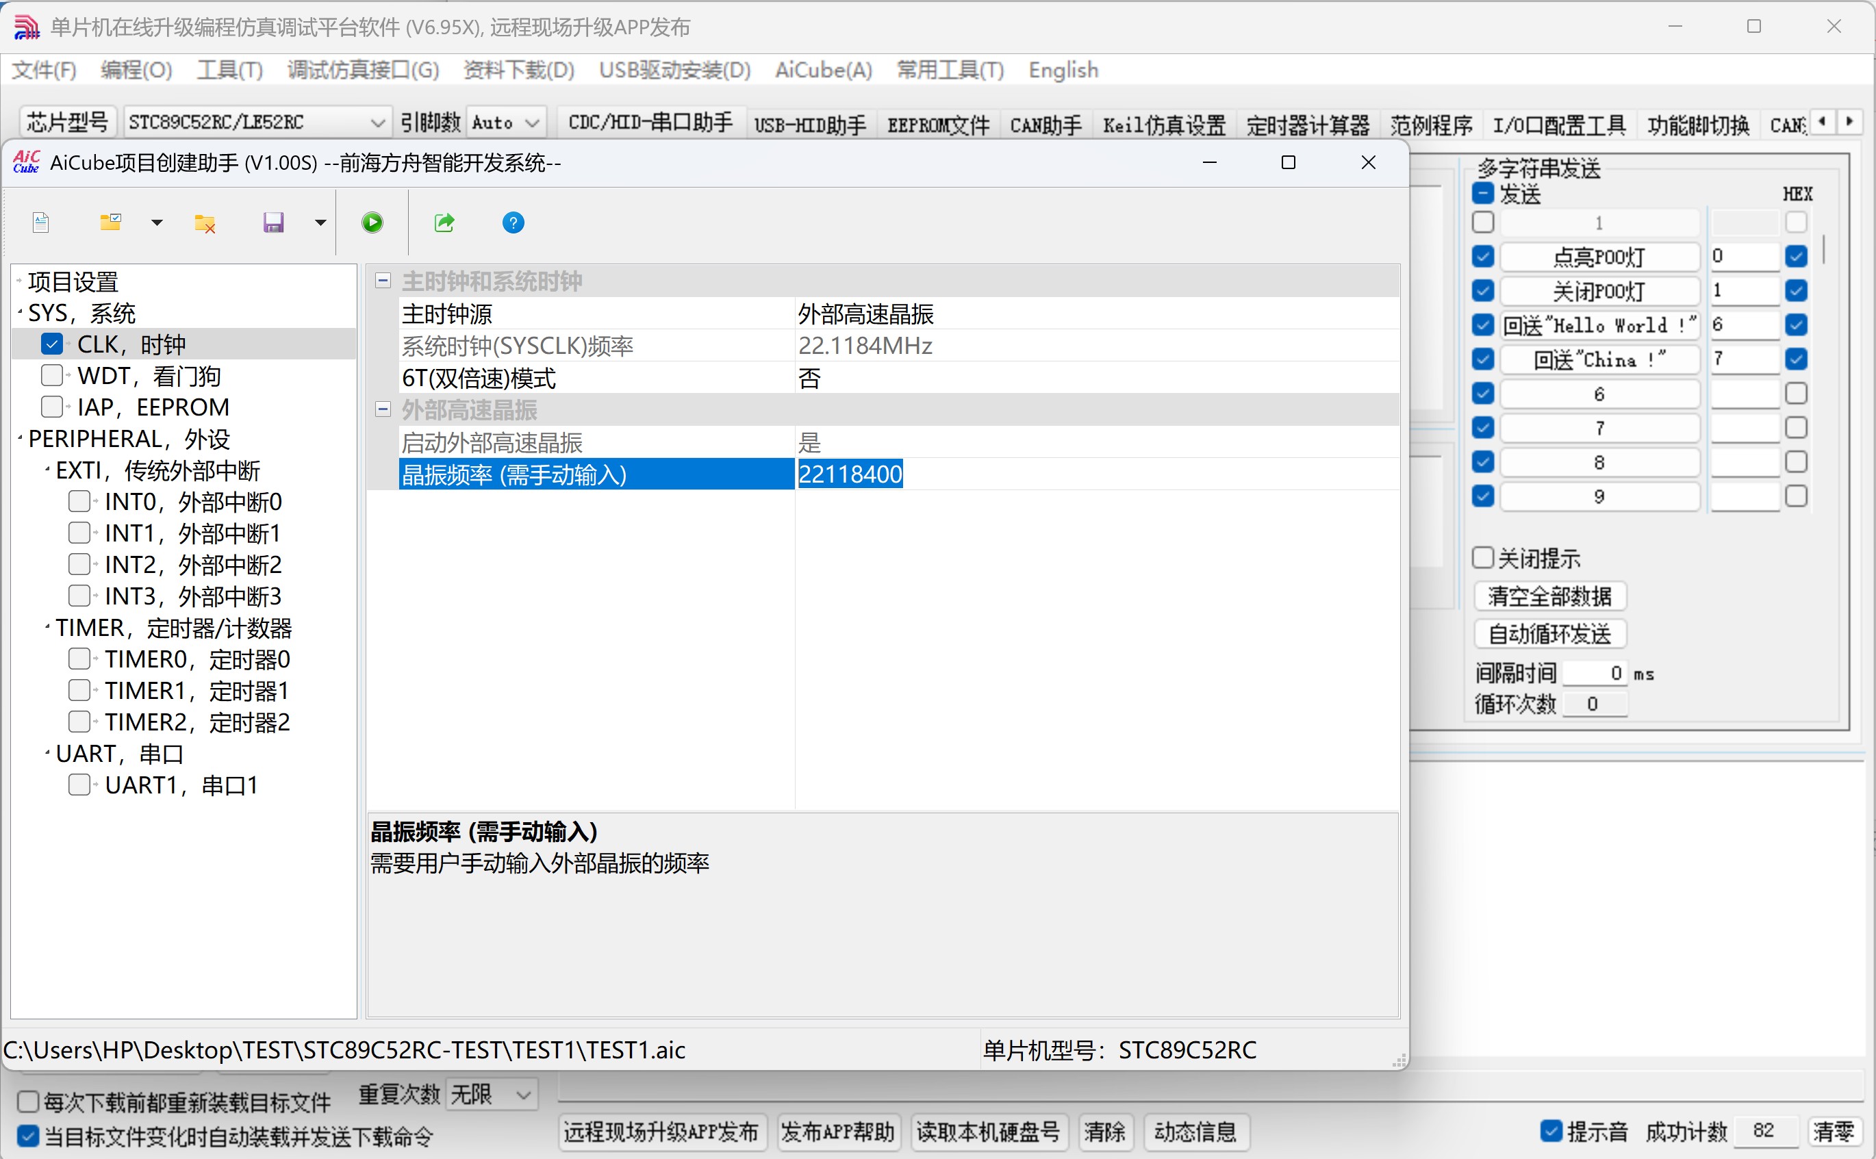The width and height of the screenshot is (1876, 1159).
Task: Click the close project folder icon
Action: coord(205,223)
